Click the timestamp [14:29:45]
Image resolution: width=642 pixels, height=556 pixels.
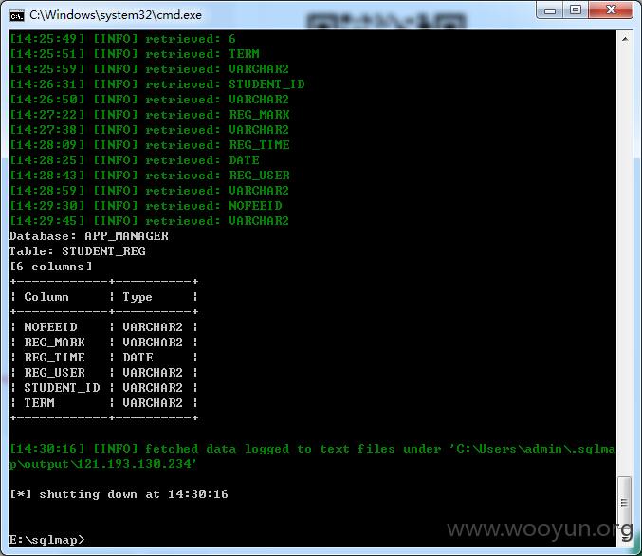47,220
